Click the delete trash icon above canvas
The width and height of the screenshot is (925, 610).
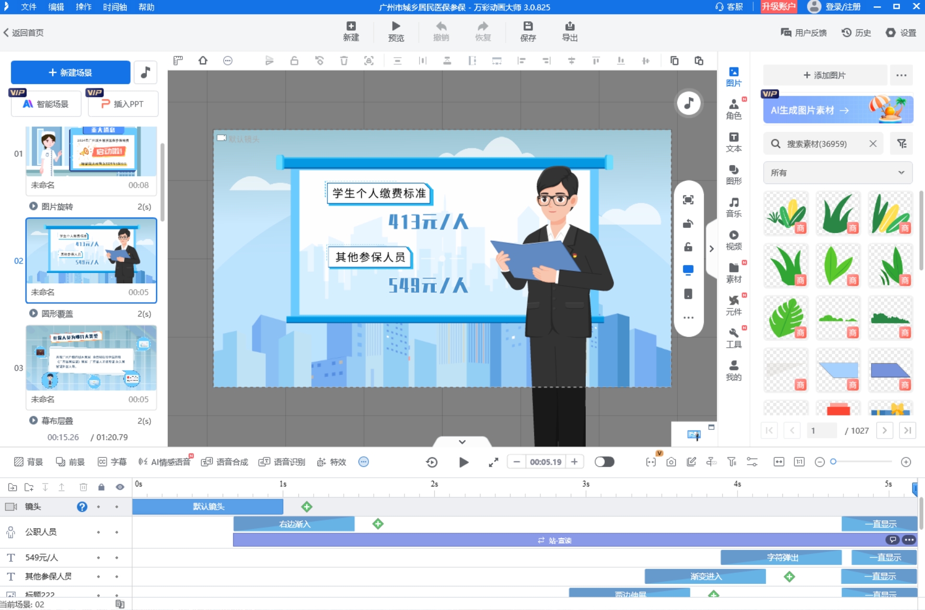[344, 61]
